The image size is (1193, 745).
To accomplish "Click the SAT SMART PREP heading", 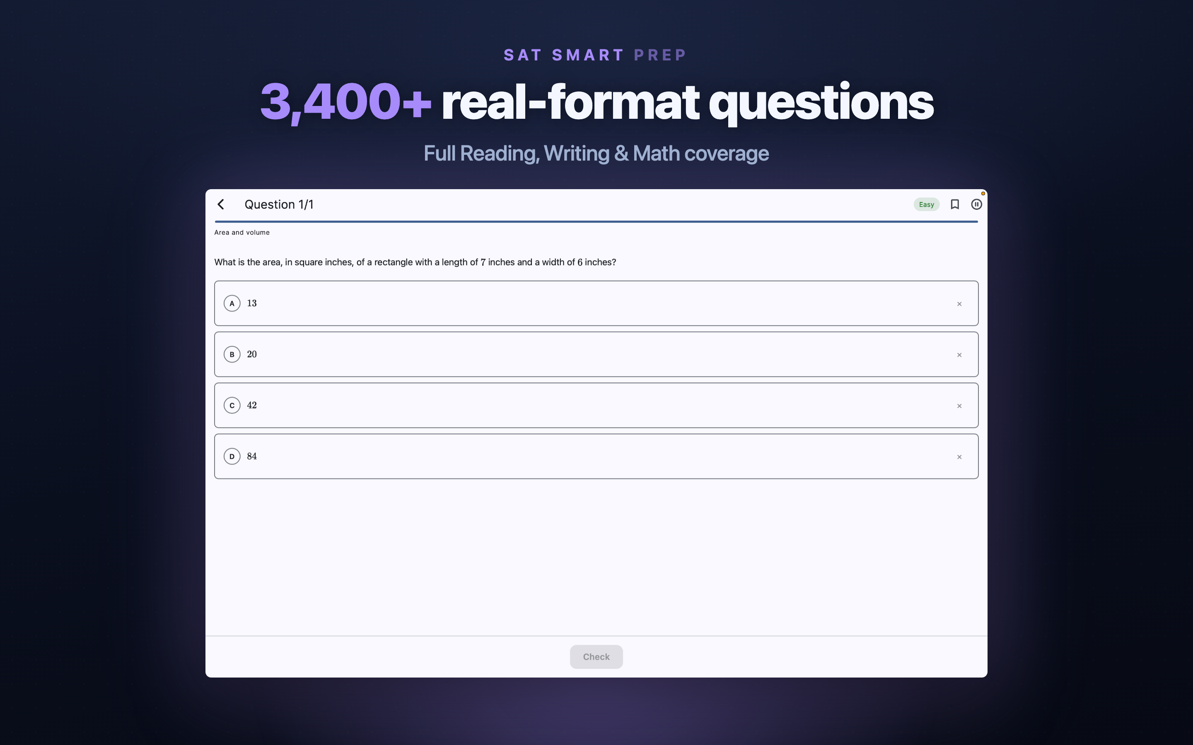I will (595, 55).
